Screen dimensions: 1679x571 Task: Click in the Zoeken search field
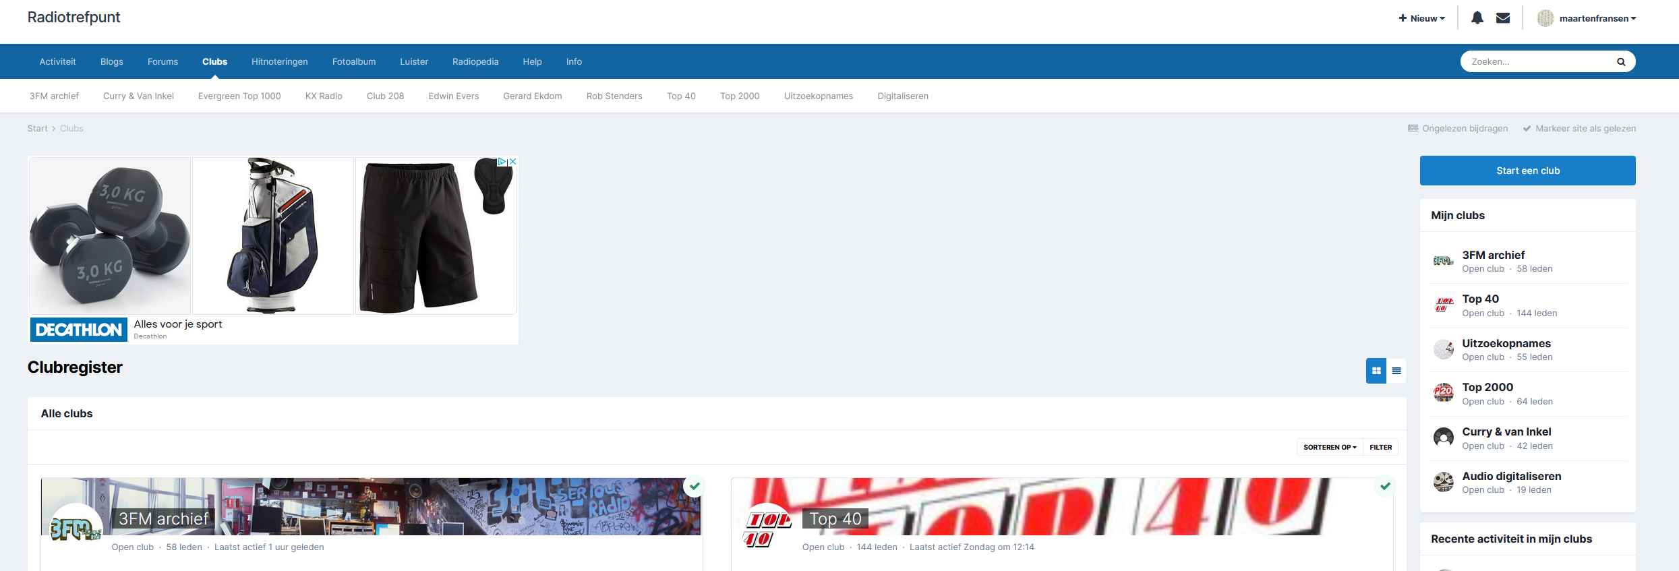(1537, 61)
